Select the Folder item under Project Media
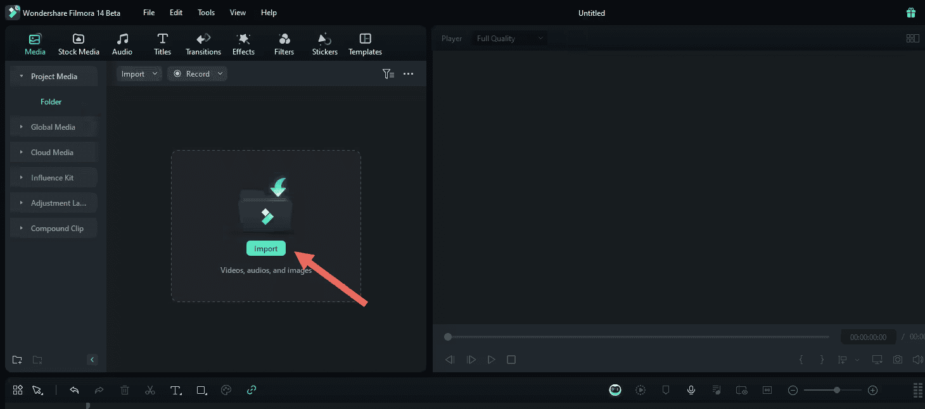The image size is (925, 409). [51, 102]
